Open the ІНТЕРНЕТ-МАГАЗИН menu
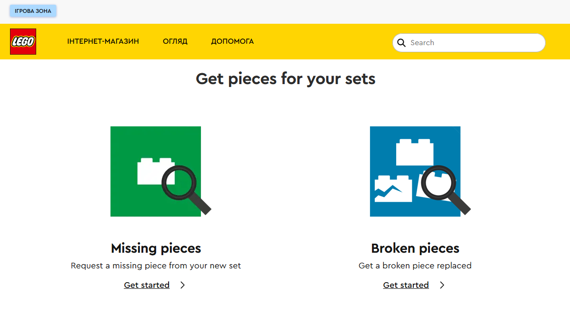Viewport: 570px width, 333px height. click(x=103, y=42)
